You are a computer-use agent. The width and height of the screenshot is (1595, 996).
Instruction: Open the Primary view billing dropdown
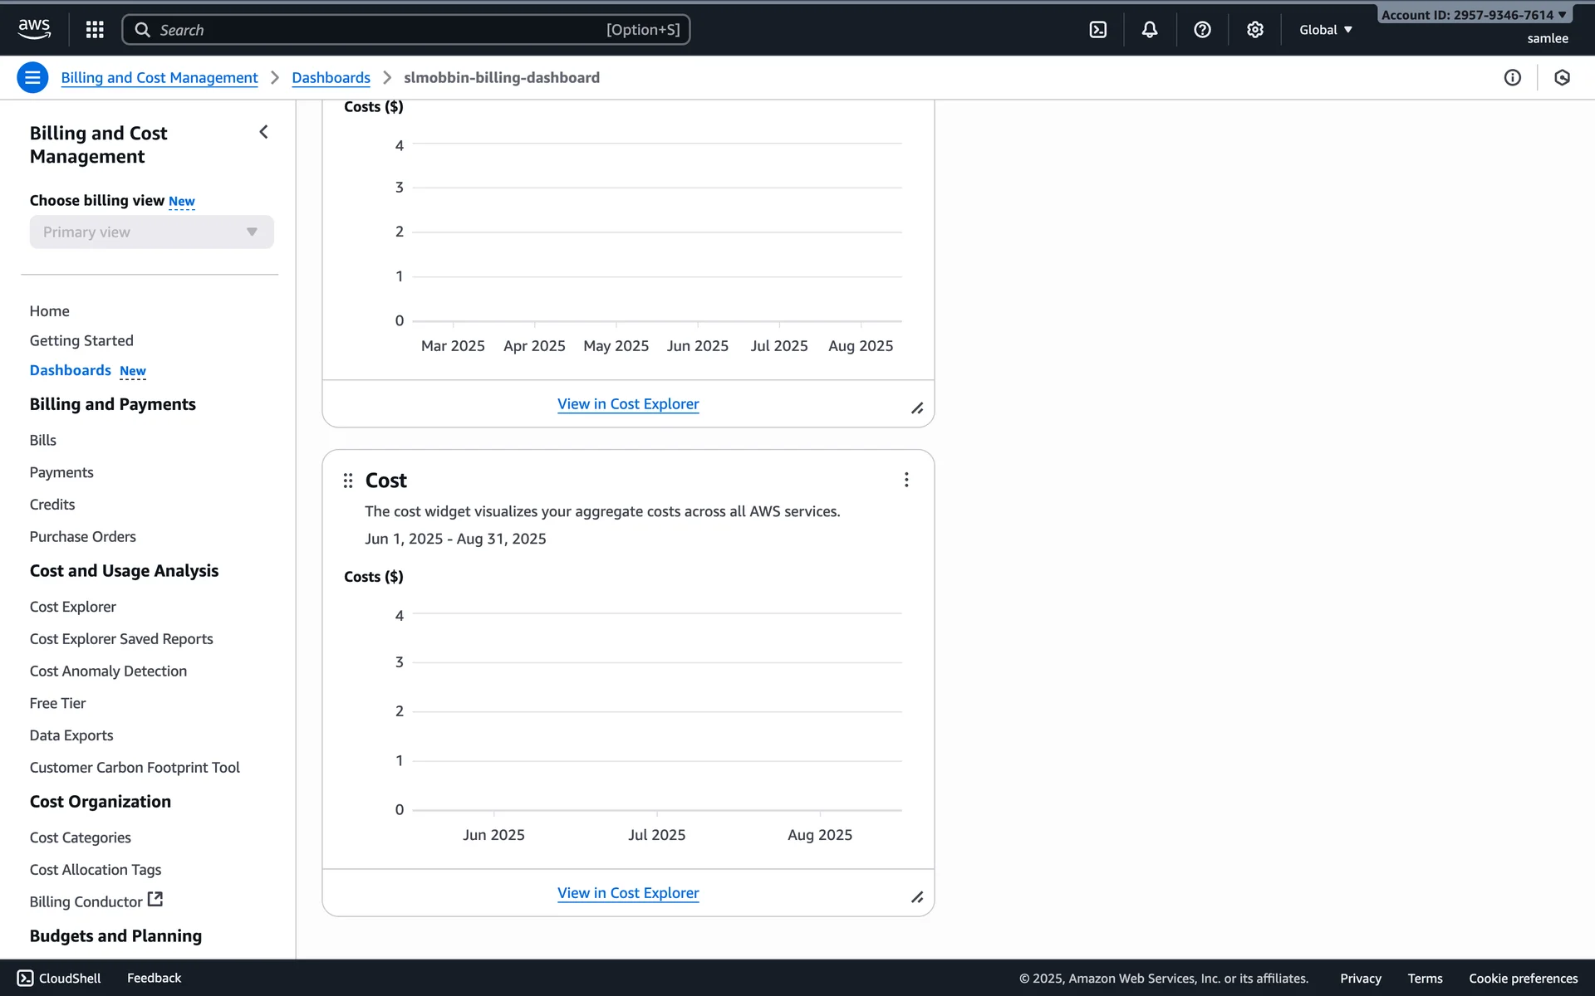click(x=151, y=232)
